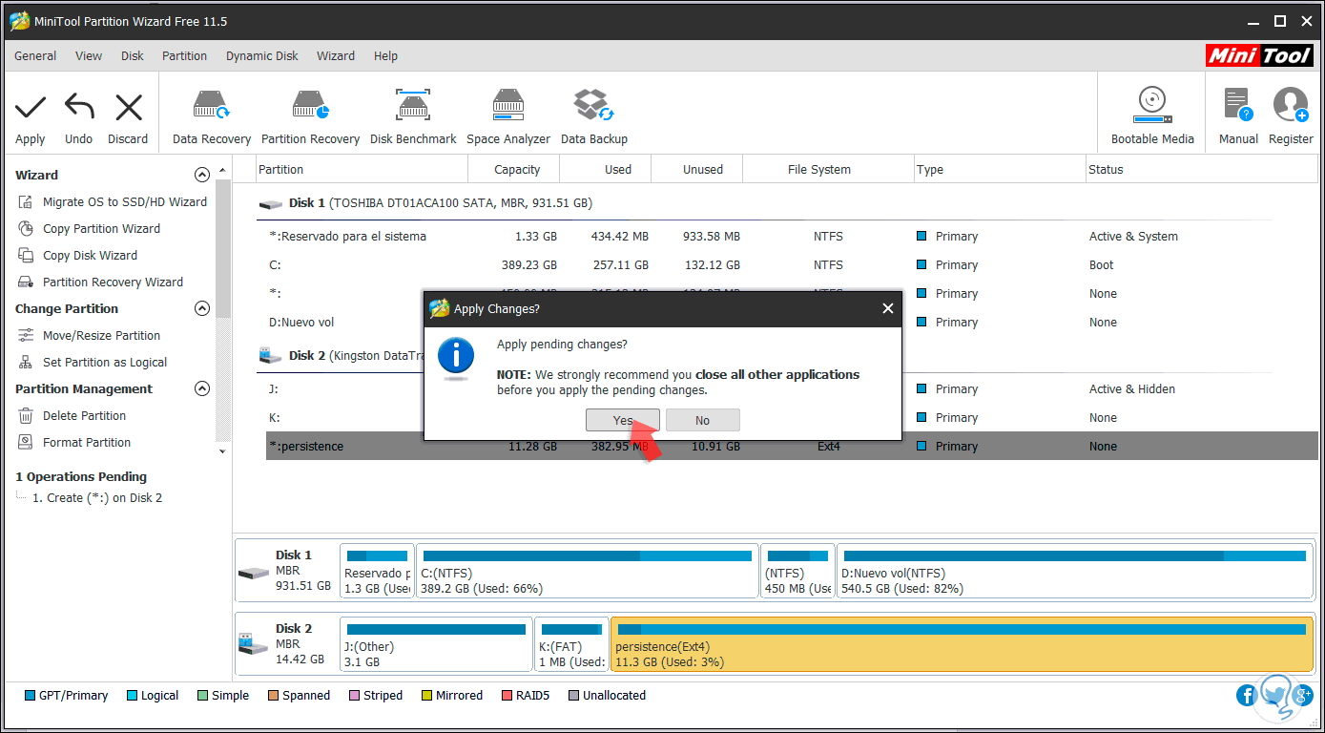
Task: Select the J:(Other) block in disk map
Action: [436, 644]
